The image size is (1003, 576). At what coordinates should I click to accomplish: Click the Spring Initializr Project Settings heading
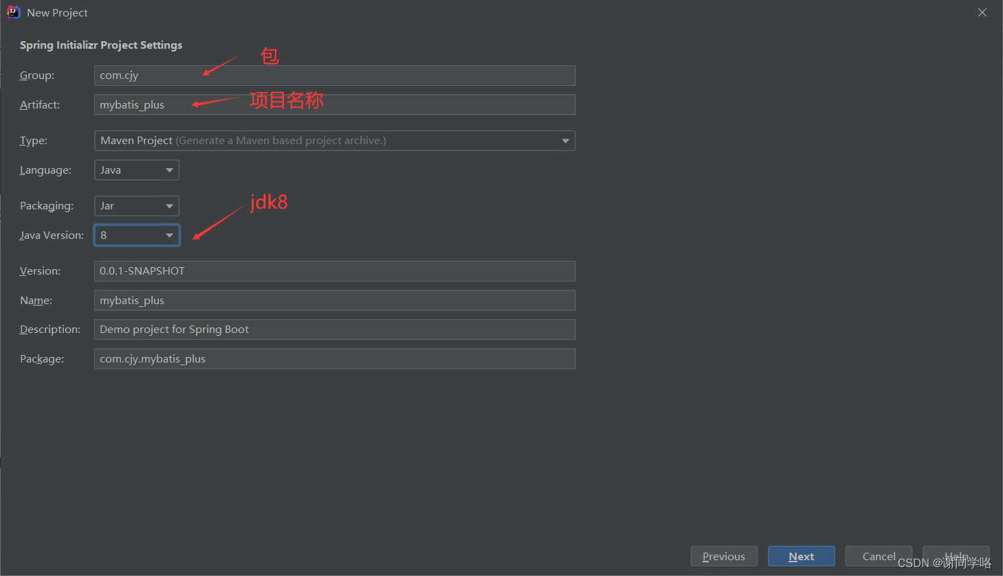tap(101, 45)
